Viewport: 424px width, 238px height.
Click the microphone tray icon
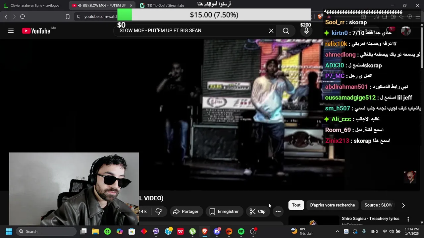(x=364, y=231)
